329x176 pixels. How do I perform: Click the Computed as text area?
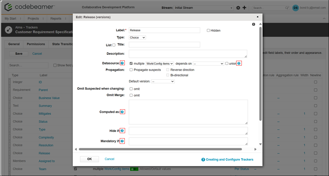(x=188, y=112)
